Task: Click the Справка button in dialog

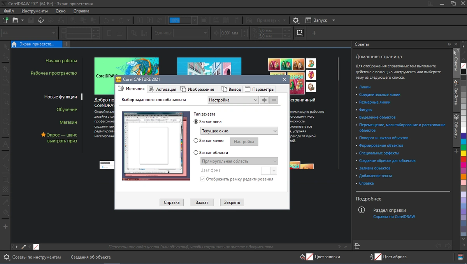Action: (172, 202)
